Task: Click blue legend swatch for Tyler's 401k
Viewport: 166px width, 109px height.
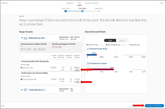Action: pyautogui.click(x=87, y=45)
